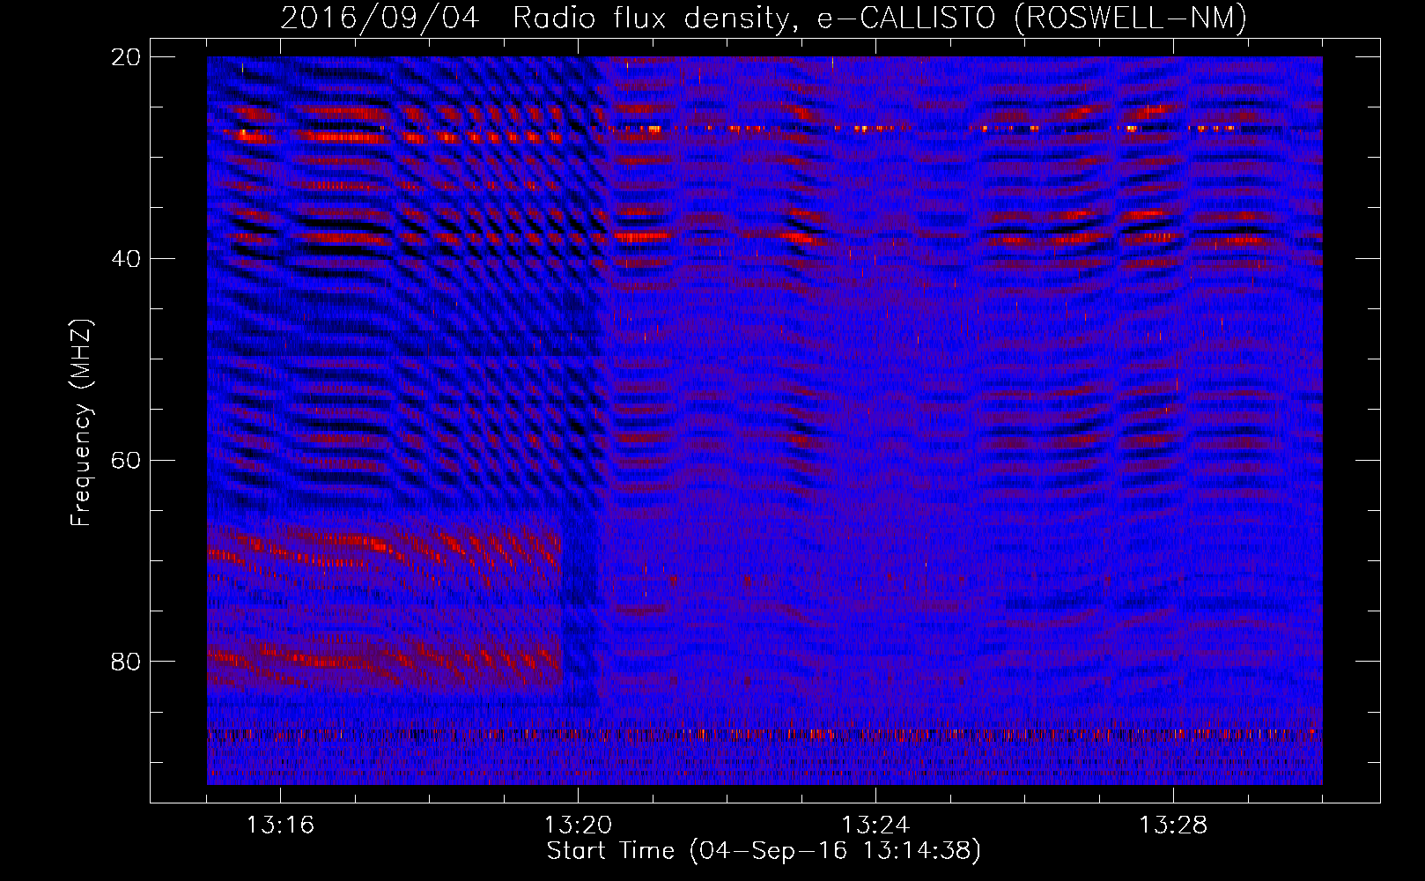Select the '13:28' time tick label
This screenshot has height=881, width=1425.
1173,825
